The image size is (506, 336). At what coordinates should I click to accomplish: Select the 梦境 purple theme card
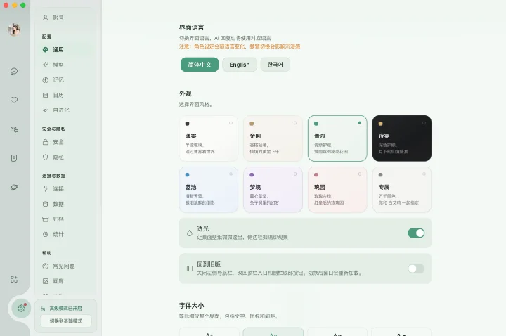[273, 190]
